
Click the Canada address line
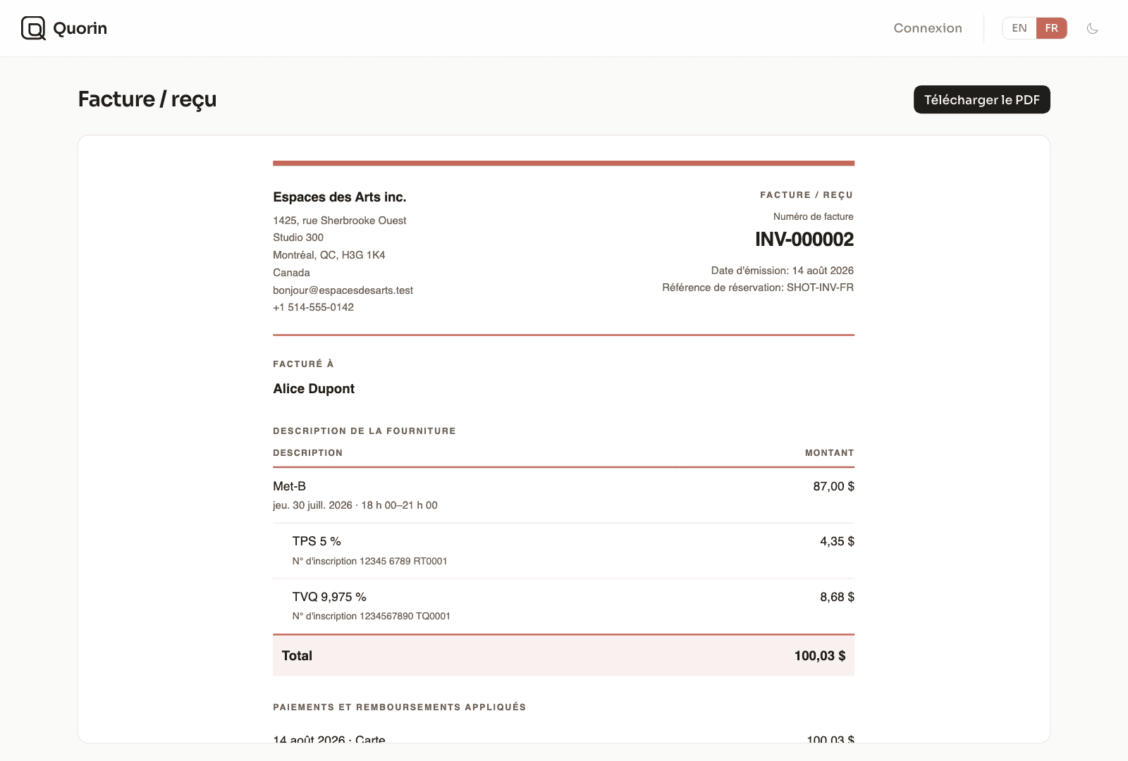tap(291, 273)
